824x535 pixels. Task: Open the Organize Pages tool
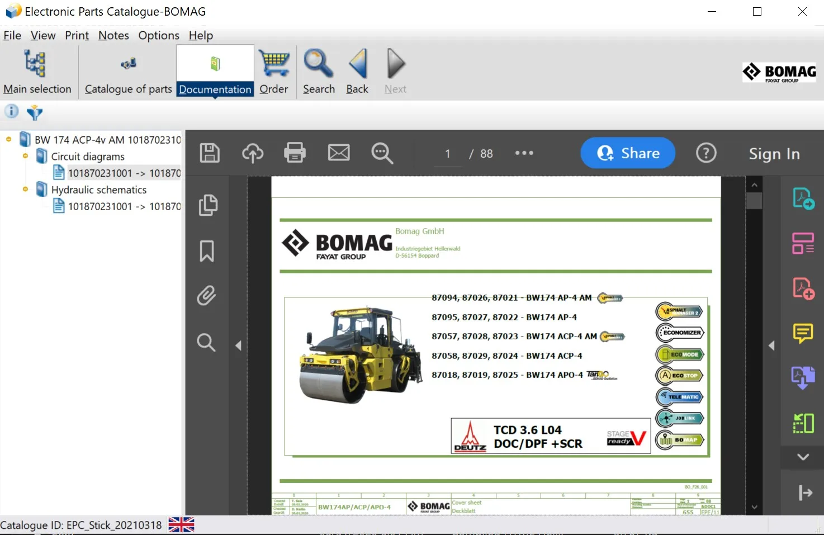803,243
